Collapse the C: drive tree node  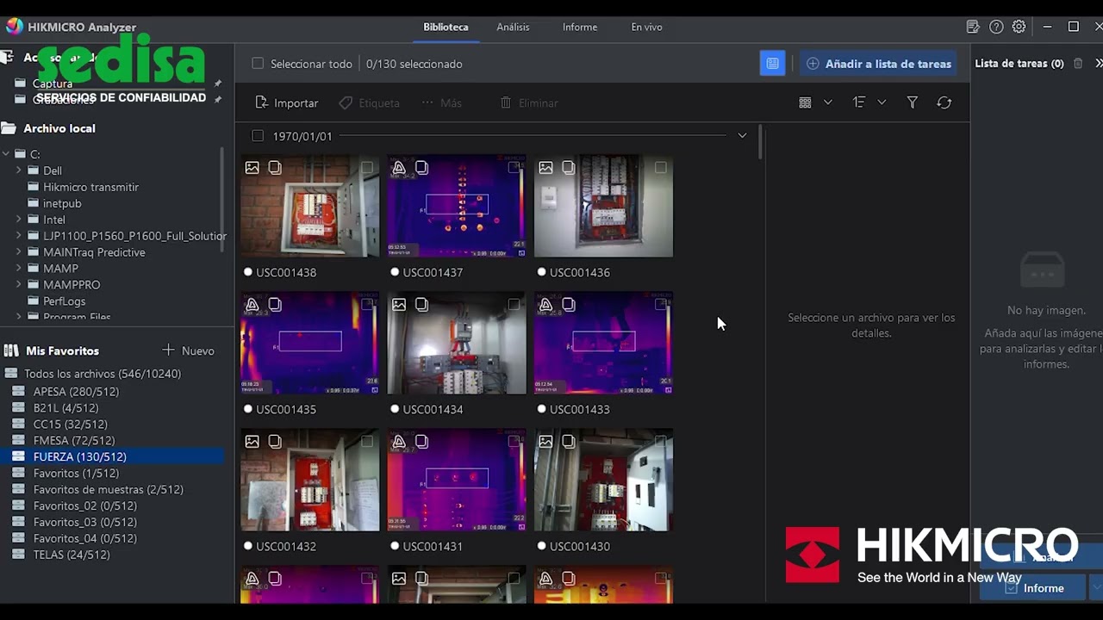point(7,154)
